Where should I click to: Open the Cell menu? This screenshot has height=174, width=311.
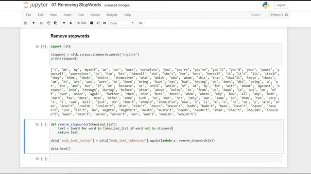tap(81, 15)
